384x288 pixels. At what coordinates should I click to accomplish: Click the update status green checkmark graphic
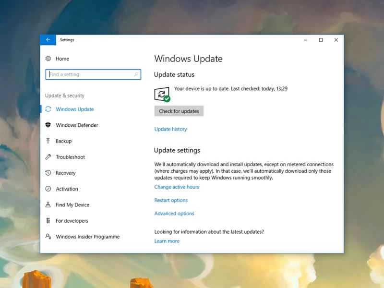[167, 98]
